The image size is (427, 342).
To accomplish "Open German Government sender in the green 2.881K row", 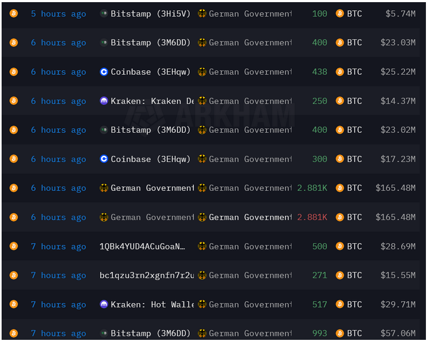I will [152, 188].
